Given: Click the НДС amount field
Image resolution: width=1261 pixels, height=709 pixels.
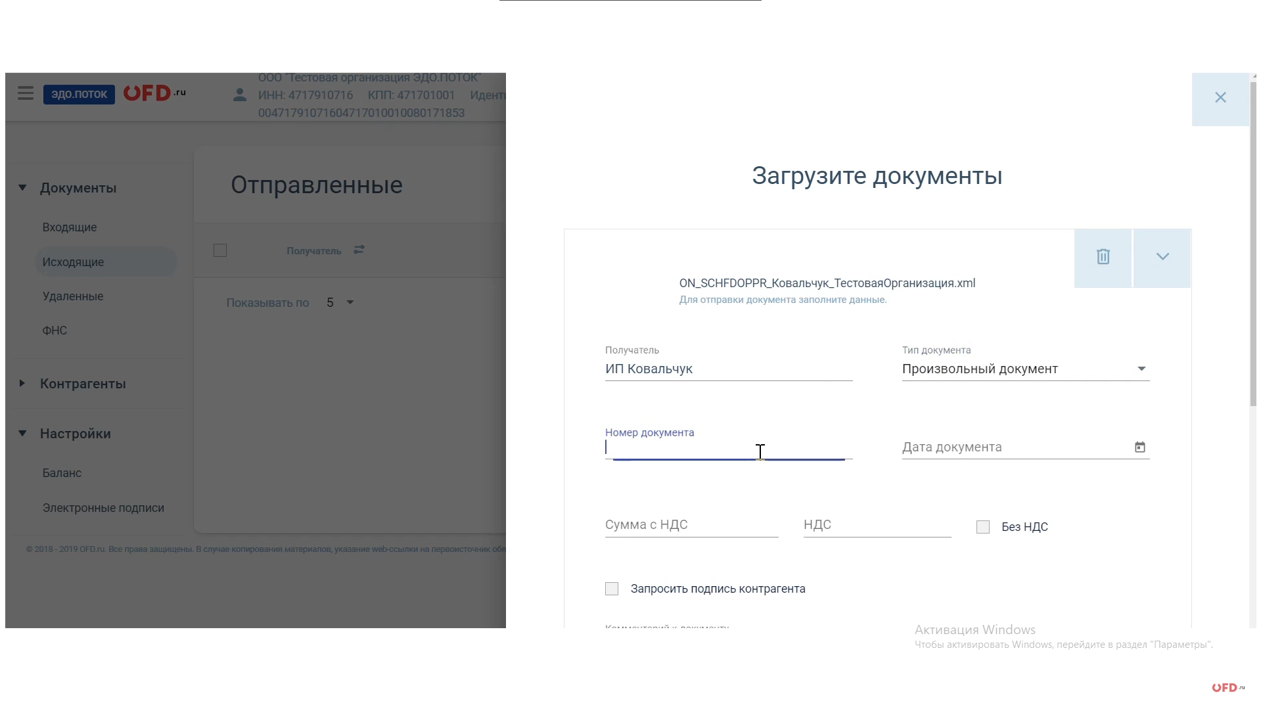Looking at the screenshot, I should click(877, 525).
